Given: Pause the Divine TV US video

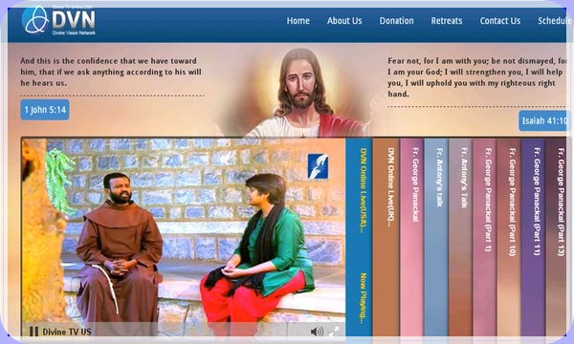Looking at the screenshot, I should click(33, 332).
